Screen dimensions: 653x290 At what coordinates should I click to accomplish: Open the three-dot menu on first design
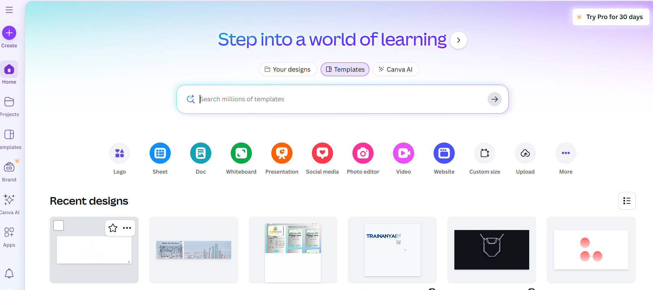(127, 228)
